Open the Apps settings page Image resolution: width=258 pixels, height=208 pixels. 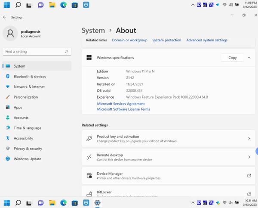(x=37, y=107)
